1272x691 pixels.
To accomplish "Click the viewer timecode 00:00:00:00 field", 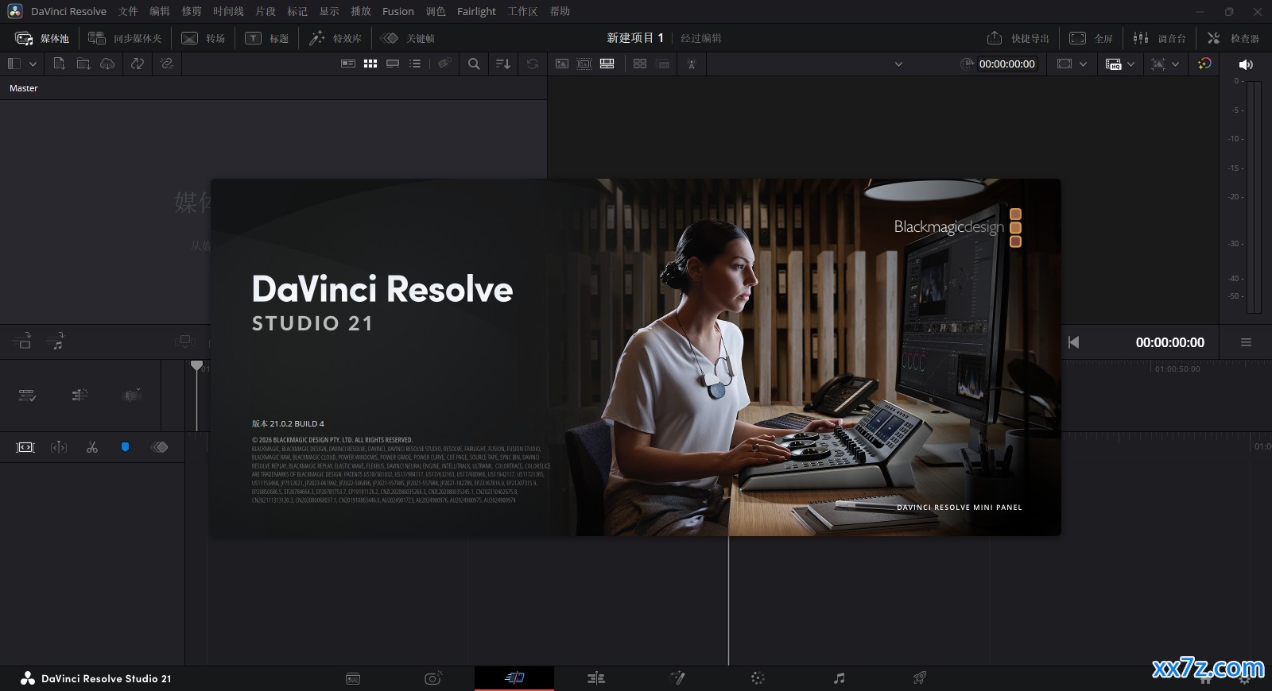I will click(1006, 64).
